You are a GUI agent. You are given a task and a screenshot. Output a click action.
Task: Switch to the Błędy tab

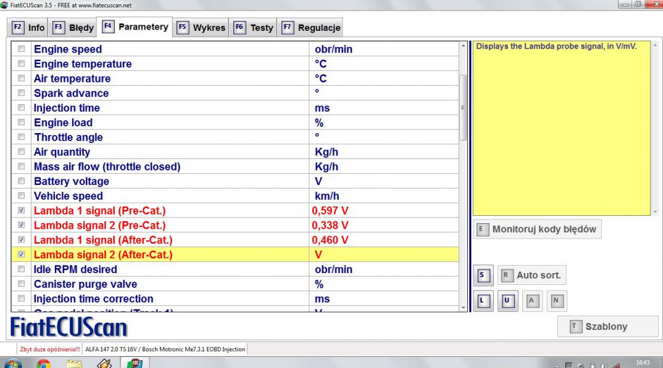pyautogui.click(x=73, y=28)
